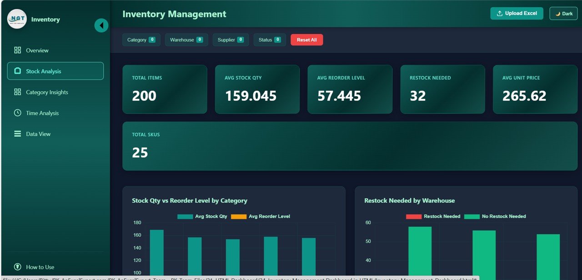The image size is (582, 280).
Task: Click the Time Analysis clock icon
Action: (18, 113)
